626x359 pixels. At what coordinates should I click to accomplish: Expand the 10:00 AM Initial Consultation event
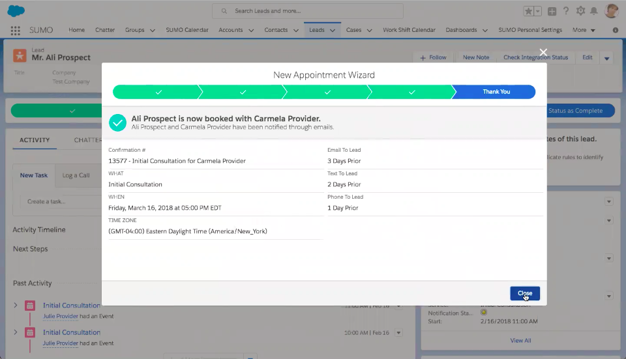(x=16, y=332)
